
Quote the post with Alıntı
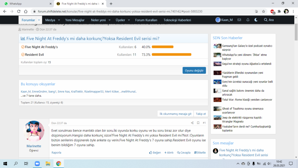[169, 152]
